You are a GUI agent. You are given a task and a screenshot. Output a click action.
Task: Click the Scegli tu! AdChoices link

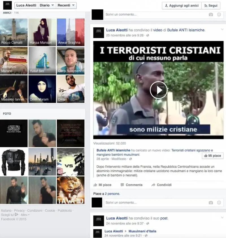coord(10,215)
